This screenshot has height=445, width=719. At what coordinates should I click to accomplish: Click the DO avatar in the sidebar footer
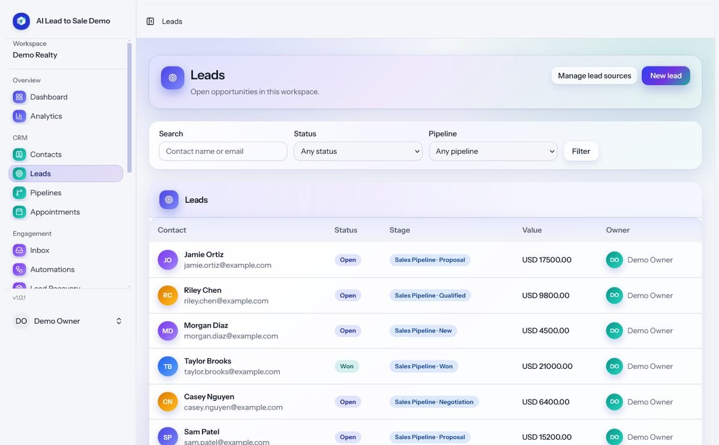[21, 321]
